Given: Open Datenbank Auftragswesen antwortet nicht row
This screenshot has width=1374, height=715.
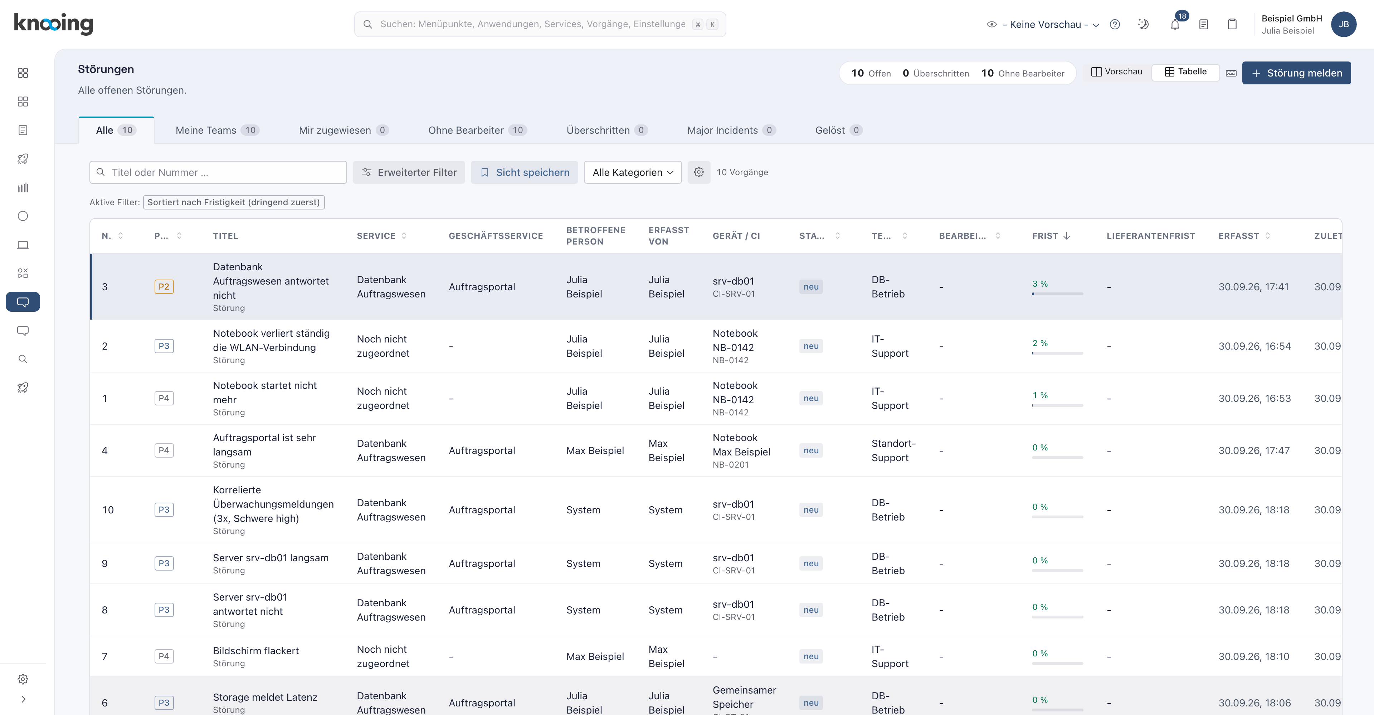Looking at the screenshot, I should 716,287.
